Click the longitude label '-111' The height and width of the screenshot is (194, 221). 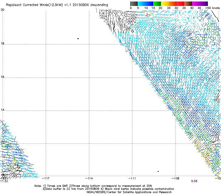click(132, 178)
